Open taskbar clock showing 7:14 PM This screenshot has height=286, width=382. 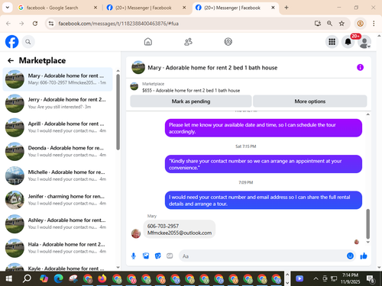click(350, 278)
